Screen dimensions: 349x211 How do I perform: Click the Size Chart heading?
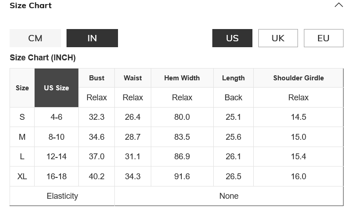coord(31,5)
